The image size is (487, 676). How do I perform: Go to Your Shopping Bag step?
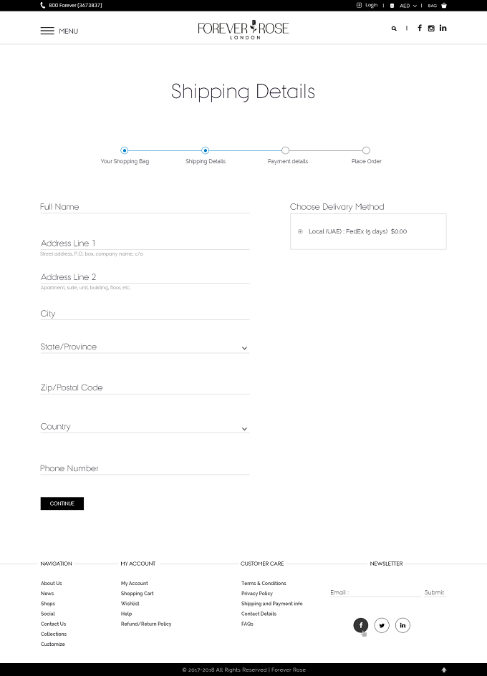click(124, 150)
